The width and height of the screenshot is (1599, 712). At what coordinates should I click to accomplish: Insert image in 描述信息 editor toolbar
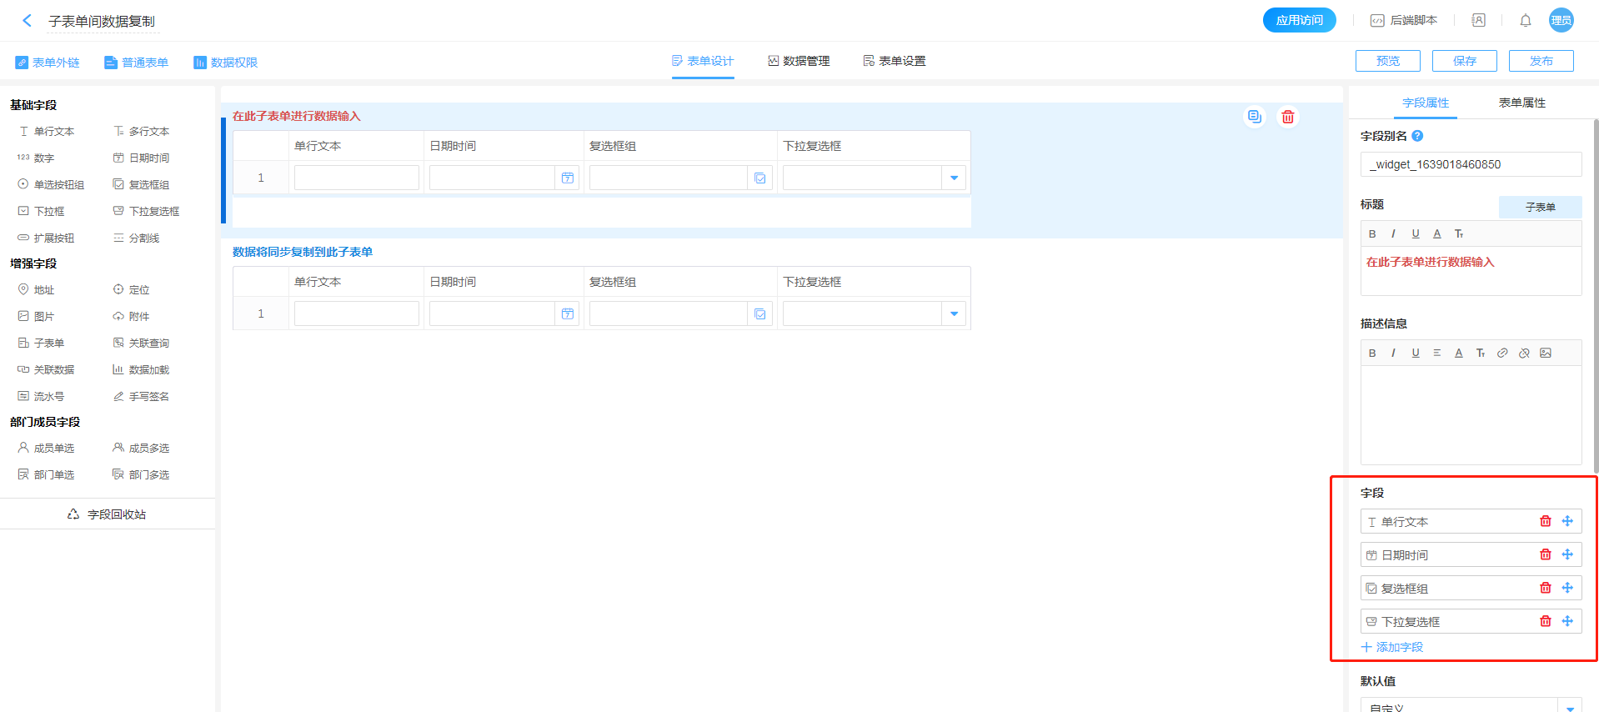[1546, 353]
